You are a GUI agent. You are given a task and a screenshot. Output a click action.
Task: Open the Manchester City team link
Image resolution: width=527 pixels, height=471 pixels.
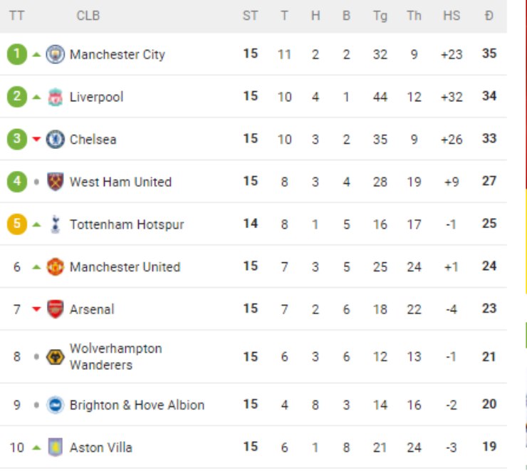[117, 54]
